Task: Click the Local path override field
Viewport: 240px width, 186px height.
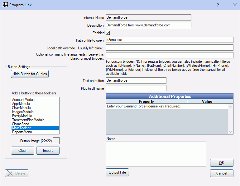Action: click(170, 48)
